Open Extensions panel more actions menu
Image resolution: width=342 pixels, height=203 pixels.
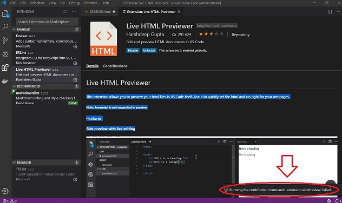tap(74, 11)
